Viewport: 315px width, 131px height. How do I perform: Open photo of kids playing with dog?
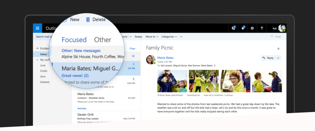[x=204, y=81]
